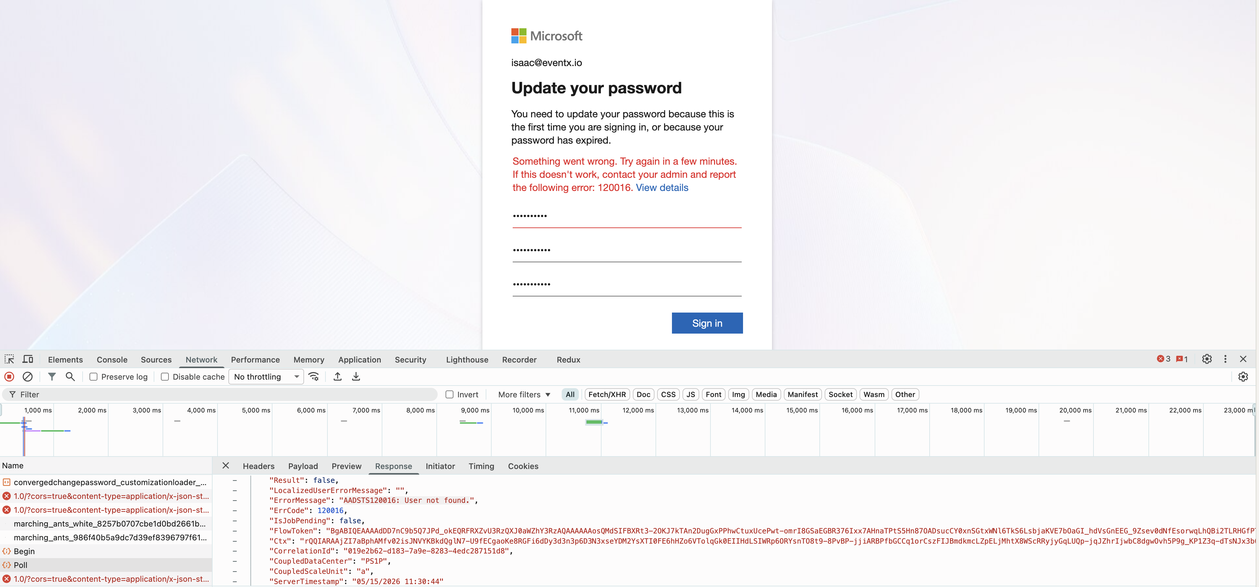This screenshot has width=1259, height=587.
Task: Filter requests by Other type
Action: (x=905, y=395)
